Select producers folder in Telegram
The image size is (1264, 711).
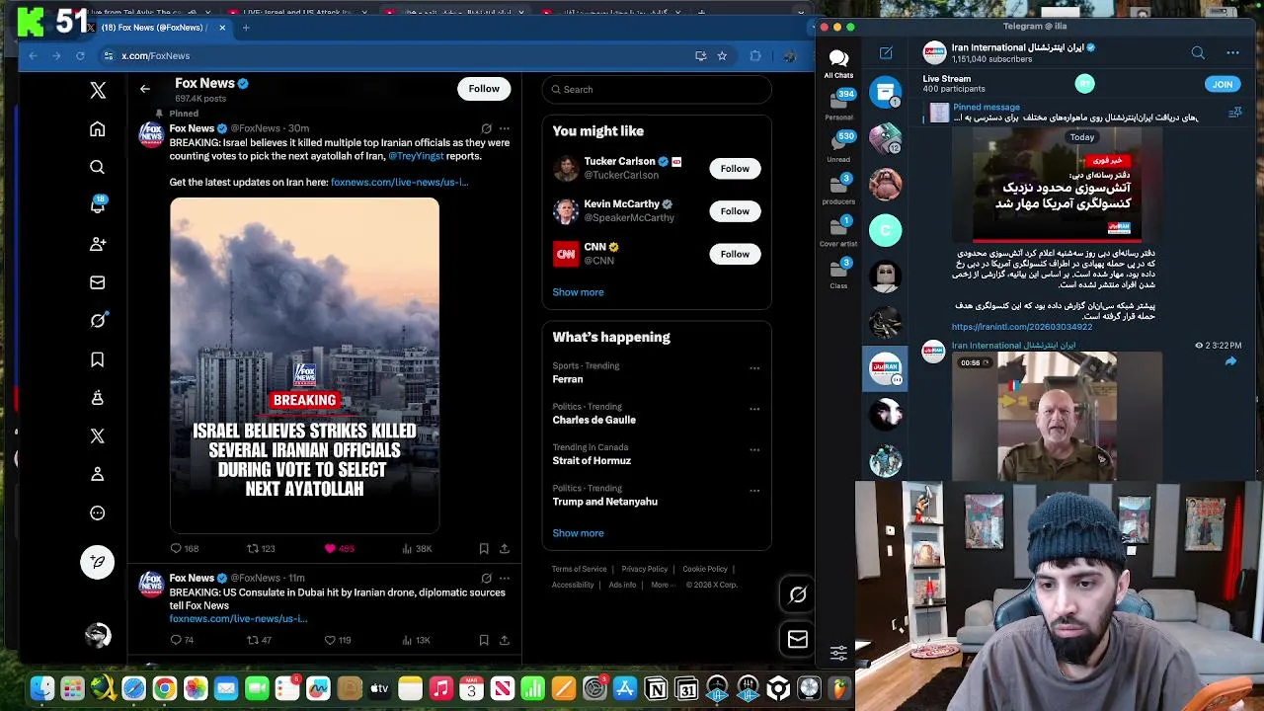click(x=838, y=190)
